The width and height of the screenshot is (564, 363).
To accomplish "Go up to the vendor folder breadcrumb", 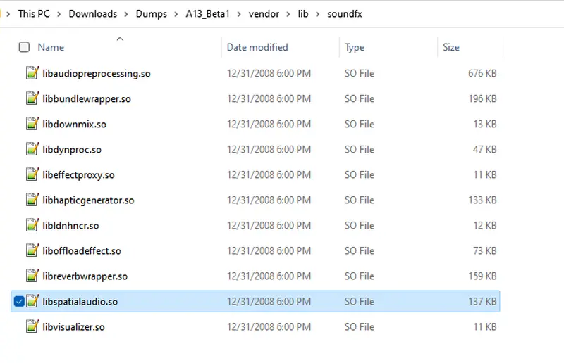I will pyautogui.click(x=264, y=13).
